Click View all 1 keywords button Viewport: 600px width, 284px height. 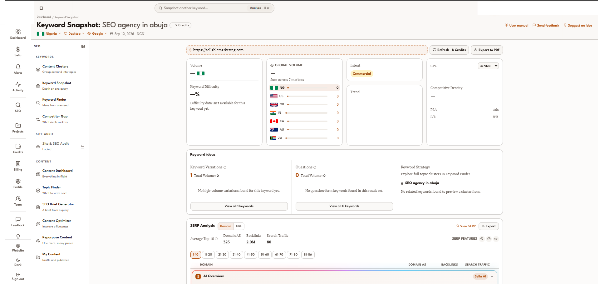[x=239, y=206]
